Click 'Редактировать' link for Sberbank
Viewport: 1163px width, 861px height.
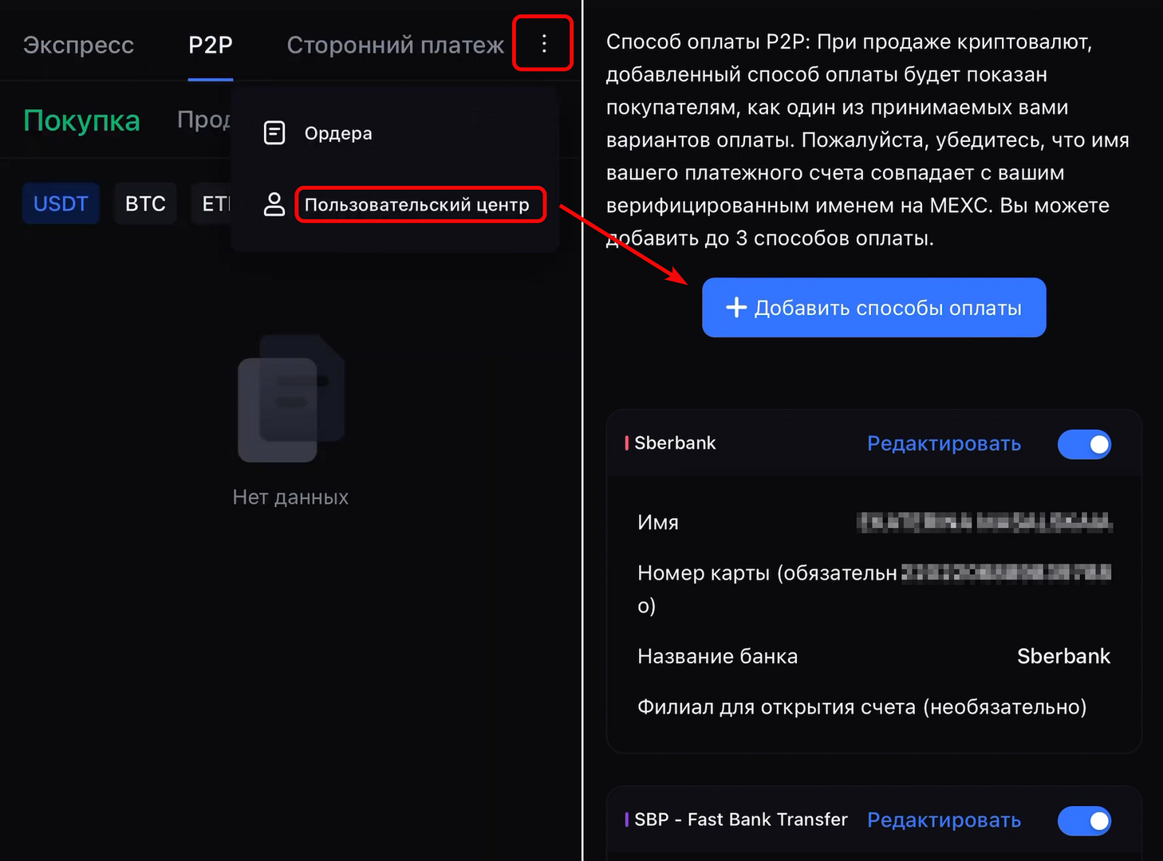click(944, 444)
